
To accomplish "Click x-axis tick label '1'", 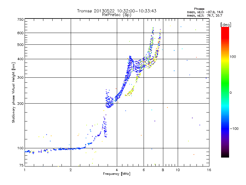I will (x=25, y=170).
